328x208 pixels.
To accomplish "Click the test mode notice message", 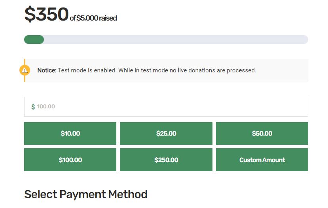I will pos(147,70).
